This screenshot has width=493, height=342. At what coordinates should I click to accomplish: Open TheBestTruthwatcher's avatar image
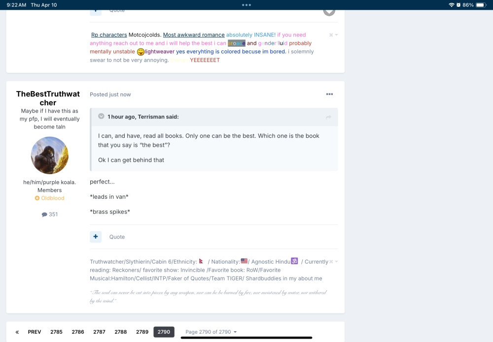(x=50, y=155)
